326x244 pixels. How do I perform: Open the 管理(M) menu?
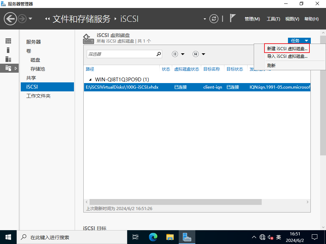coord(252,19)
